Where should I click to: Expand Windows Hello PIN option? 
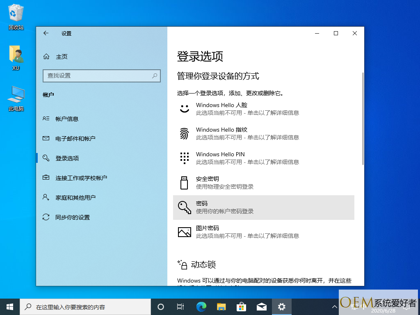point(264,158)
